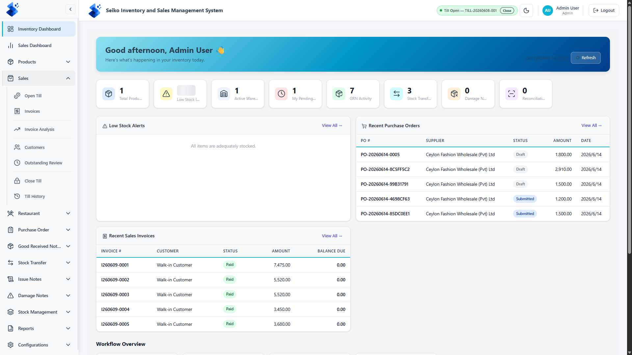Click the Reconciliation scan icon
This screenshot has width=632, height=355.
[512, 94]
